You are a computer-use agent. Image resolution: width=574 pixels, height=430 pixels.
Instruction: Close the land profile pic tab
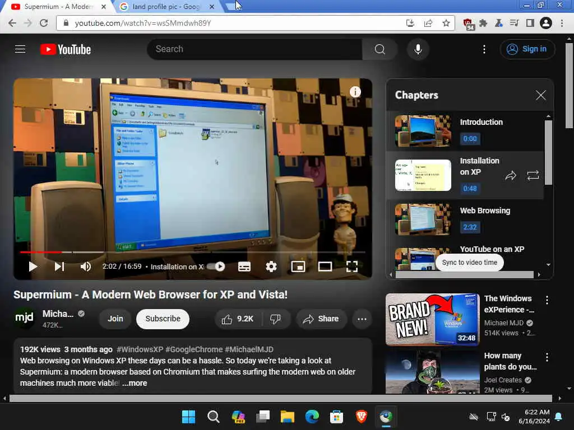click(x=211, y=7)
